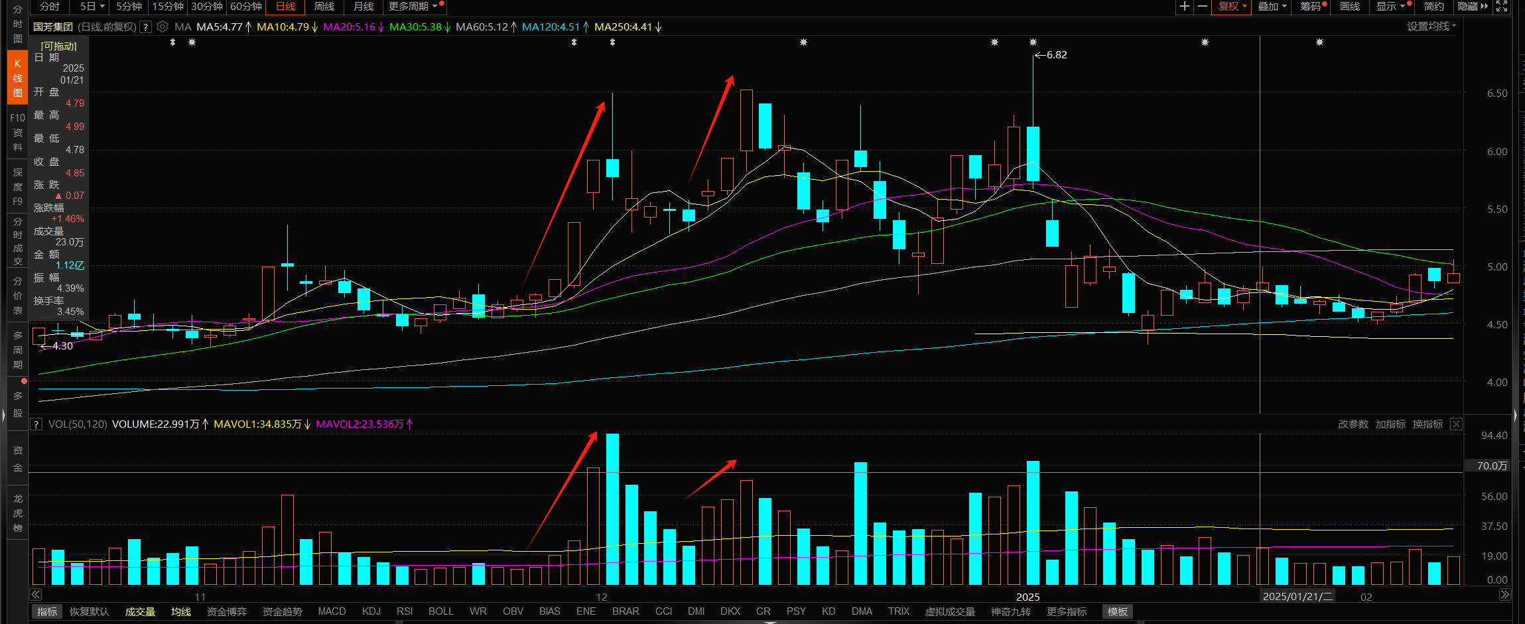This screenshot has height=624, width=1525.
Task: Click the zoom out minus icon
Action: pyautogui.click(x=1202, y=7)
